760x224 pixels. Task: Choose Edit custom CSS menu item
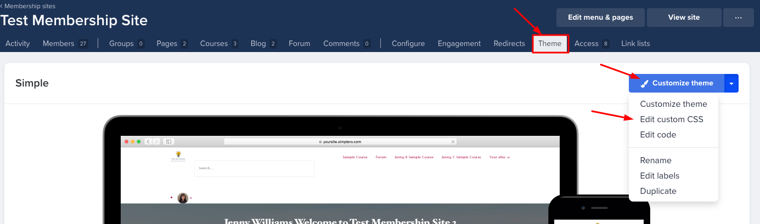point(672,119)
